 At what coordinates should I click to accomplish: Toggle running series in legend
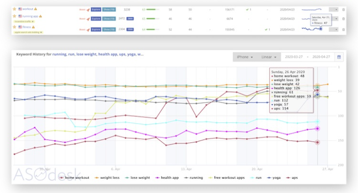click(194, 178)
